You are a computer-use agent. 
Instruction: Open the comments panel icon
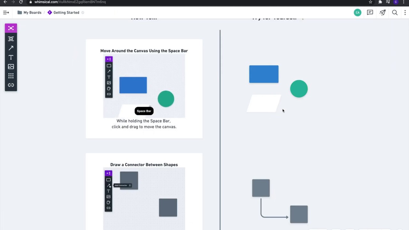(x=370, y=12)
